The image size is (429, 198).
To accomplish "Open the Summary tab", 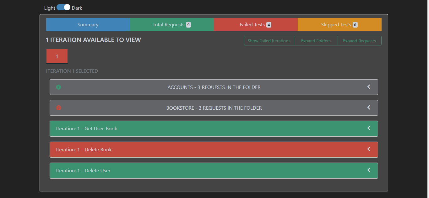I will click(88, 24).
